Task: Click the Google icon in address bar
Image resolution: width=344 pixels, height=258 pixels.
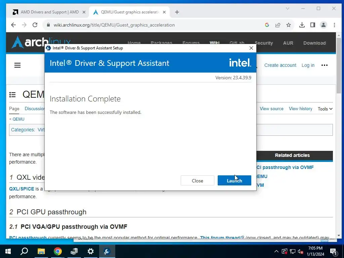Action: tap(267, 25)
